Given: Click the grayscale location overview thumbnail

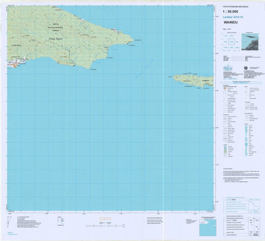Looking at the screenshot, I should point(250,42).
